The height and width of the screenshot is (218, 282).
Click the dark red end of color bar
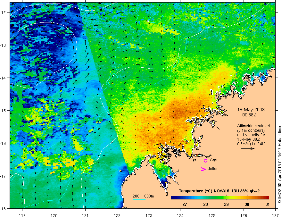click(x=268, y=197)
